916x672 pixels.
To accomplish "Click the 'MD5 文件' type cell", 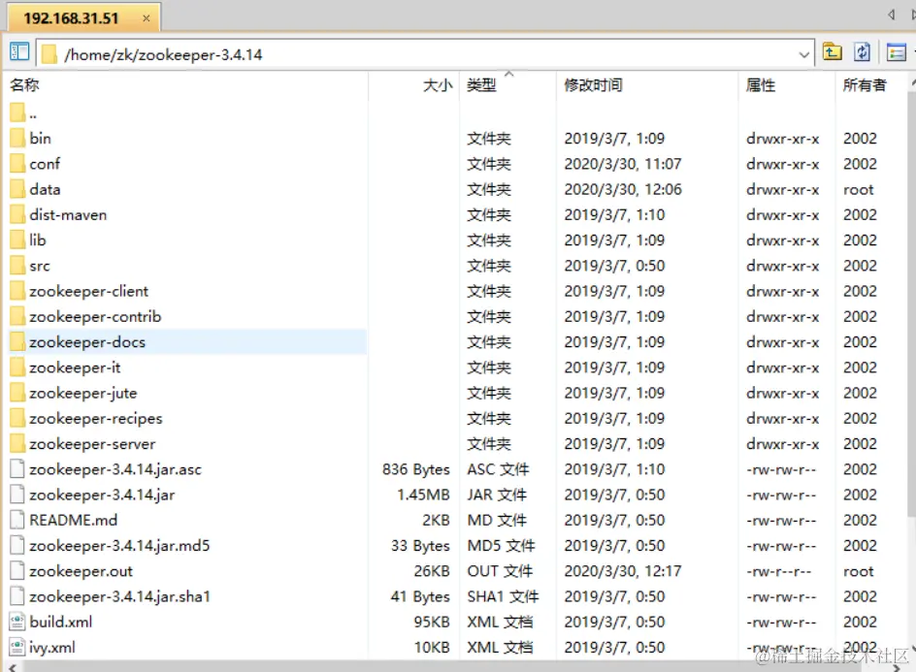I will coord(501,546).
